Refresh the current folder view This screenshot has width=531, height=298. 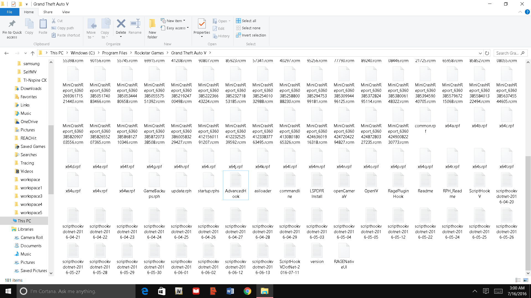tap(487, 53)
